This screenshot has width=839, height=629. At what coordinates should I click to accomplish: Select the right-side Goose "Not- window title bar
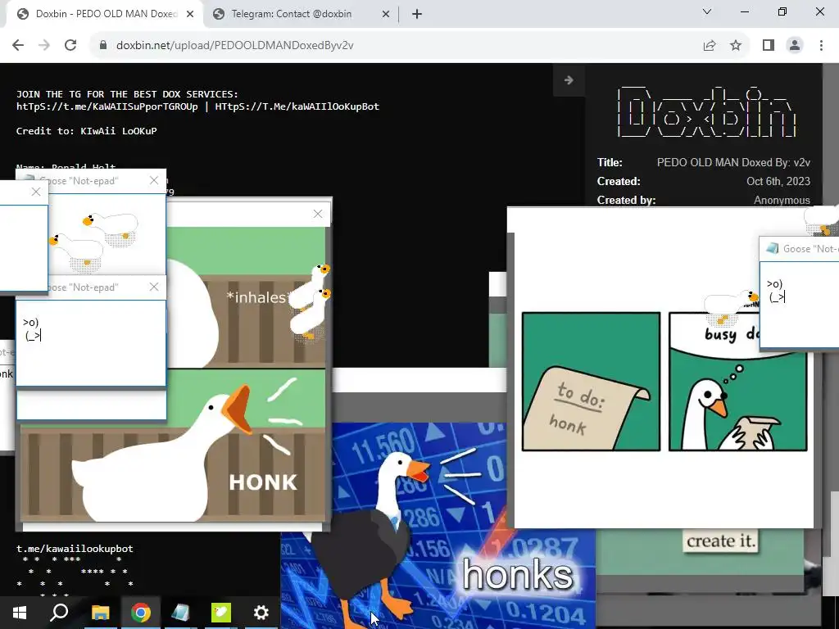(800, 249)
